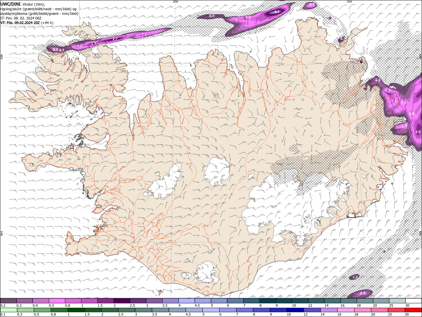Select the upper-row white swatch starting at 30
The height and width of the screenshot is (317, 422).
tap(413, 301)
